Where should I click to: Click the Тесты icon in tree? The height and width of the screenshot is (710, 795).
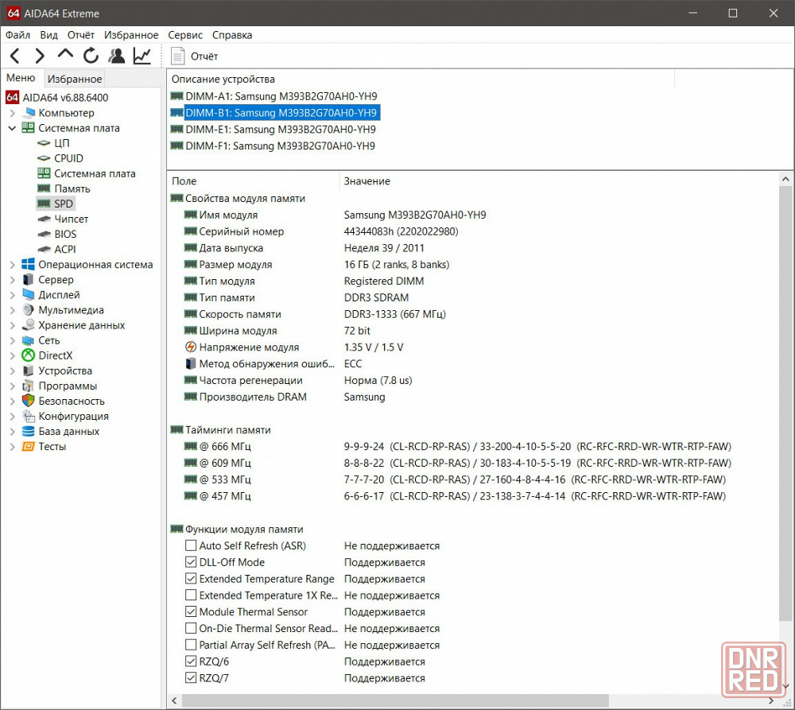tap(29, 446)
